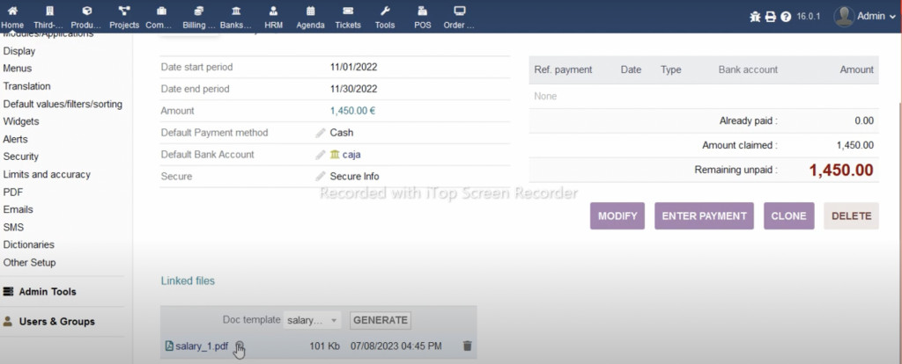The width and height of the screenshot is (902, 364).
Task: Open the Commerce module icon
Action: tap(162, 11)
